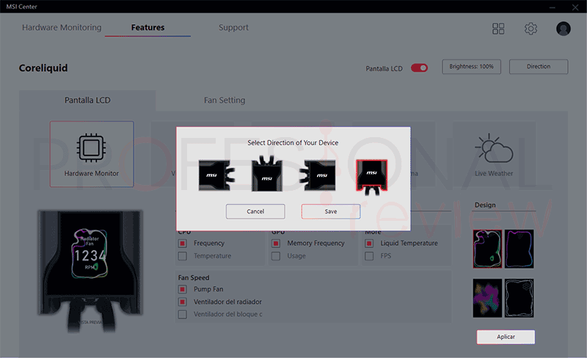
Task: Switch to Hardware Monitoring tab
Action: [62, 27]
